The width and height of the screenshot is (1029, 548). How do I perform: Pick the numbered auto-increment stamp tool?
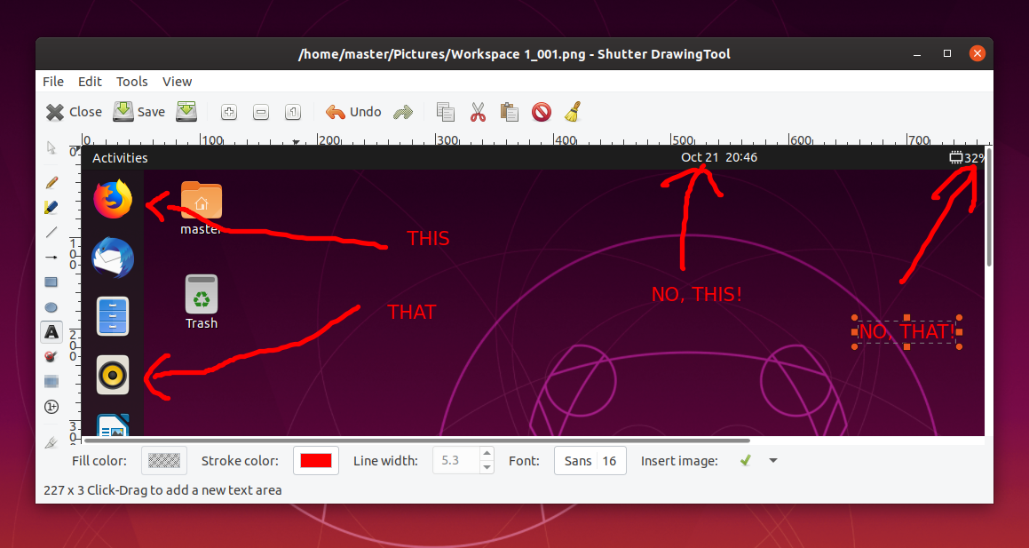tap(51, 406)
